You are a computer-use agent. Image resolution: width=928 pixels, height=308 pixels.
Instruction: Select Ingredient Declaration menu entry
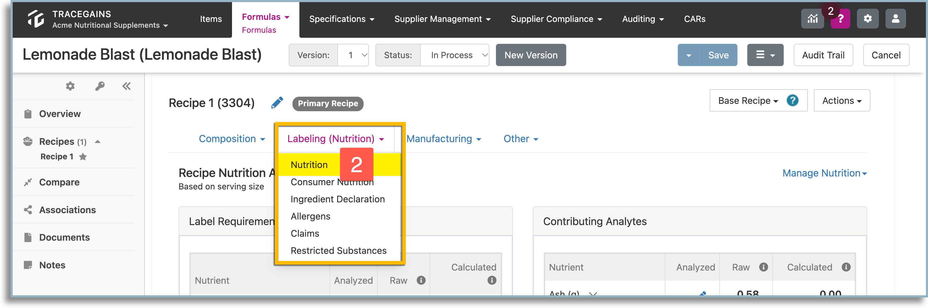coord(337,199)
